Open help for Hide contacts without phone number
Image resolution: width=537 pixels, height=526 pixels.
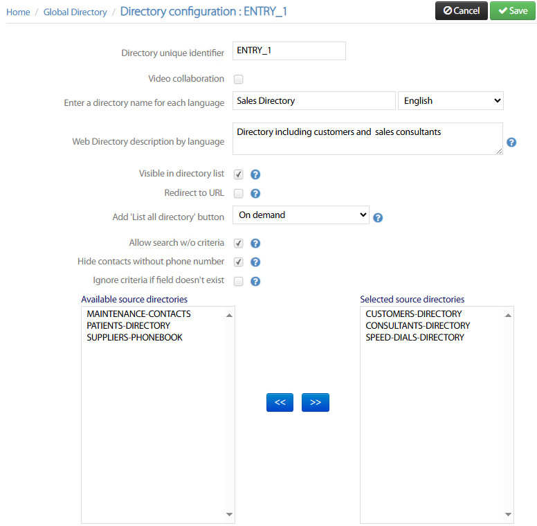tap(255, 262)
